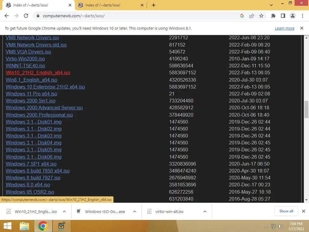Click the forward navigation arrow
Screen dimensions: 309x232
coord(16,16)
